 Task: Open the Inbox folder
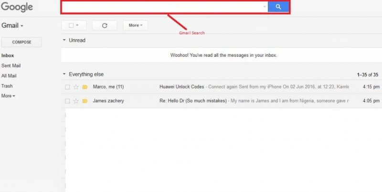coord(8,55)
